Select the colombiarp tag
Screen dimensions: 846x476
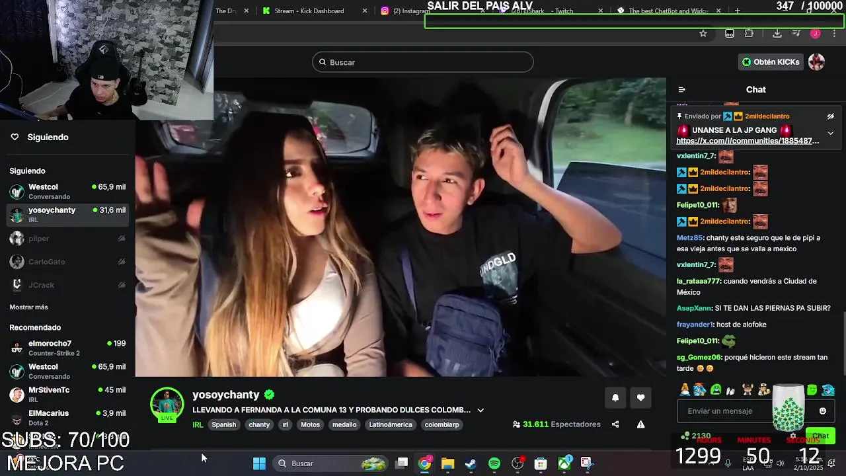tap(442, 424)
